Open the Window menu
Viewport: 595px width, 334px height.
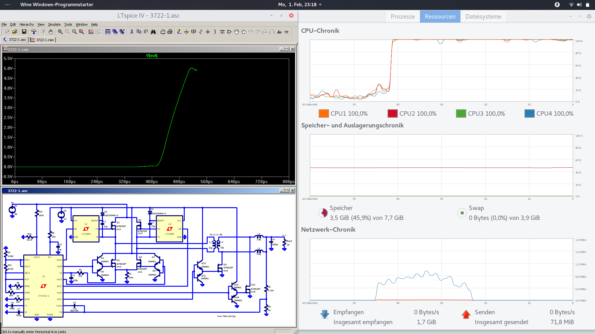82,24
